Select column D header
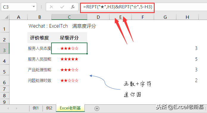 tap(98, 17)
